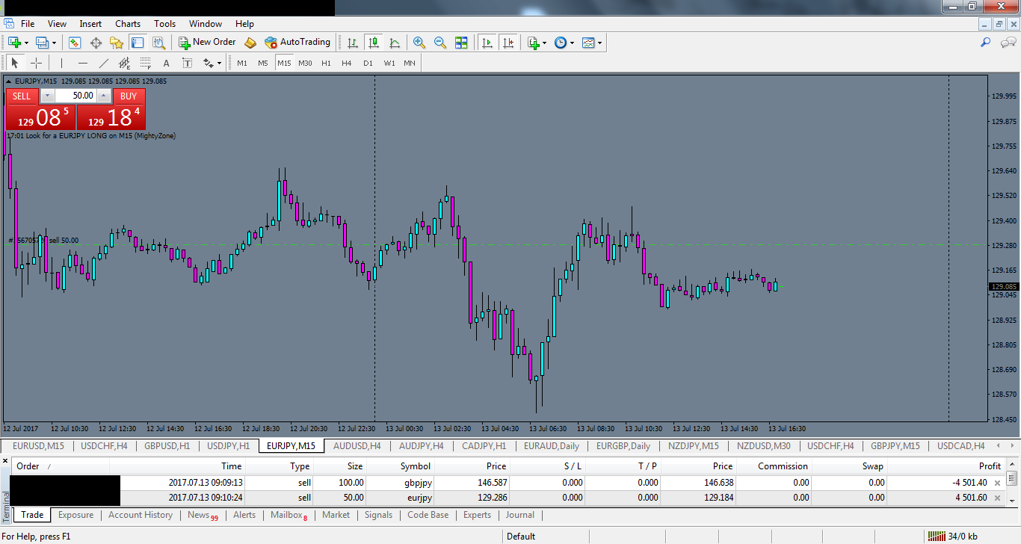
Task: Click the SELL button on one-click trading
Action: coord(21,96)
